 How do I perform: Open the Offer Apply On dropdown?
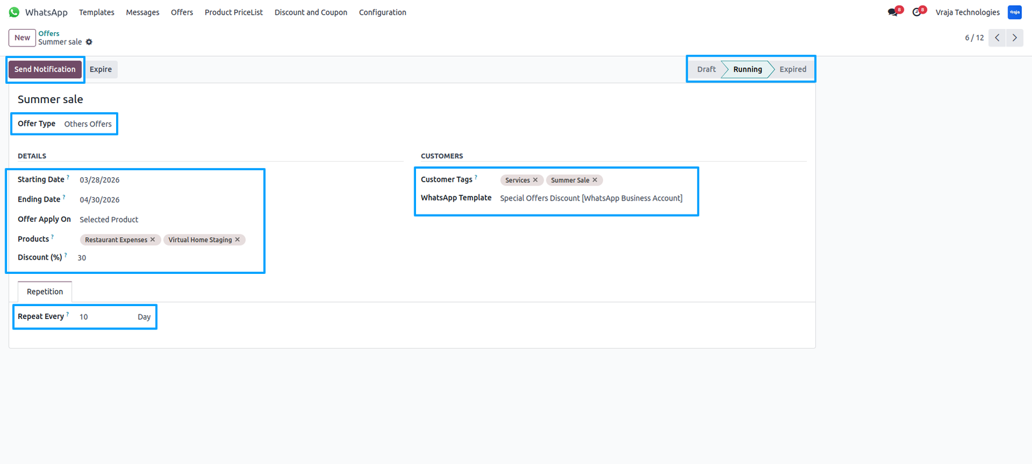pos(168,220)
